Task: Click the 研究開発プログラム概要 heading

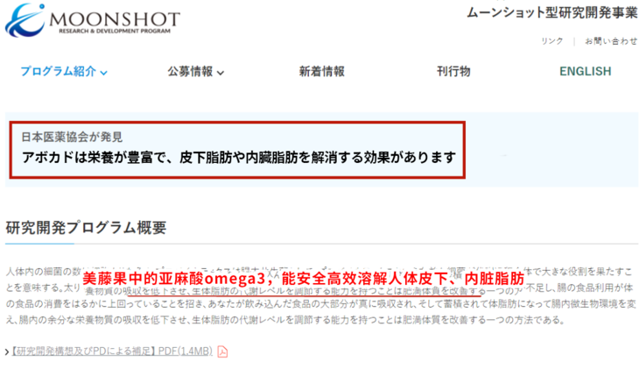Action: click(86, 228)
